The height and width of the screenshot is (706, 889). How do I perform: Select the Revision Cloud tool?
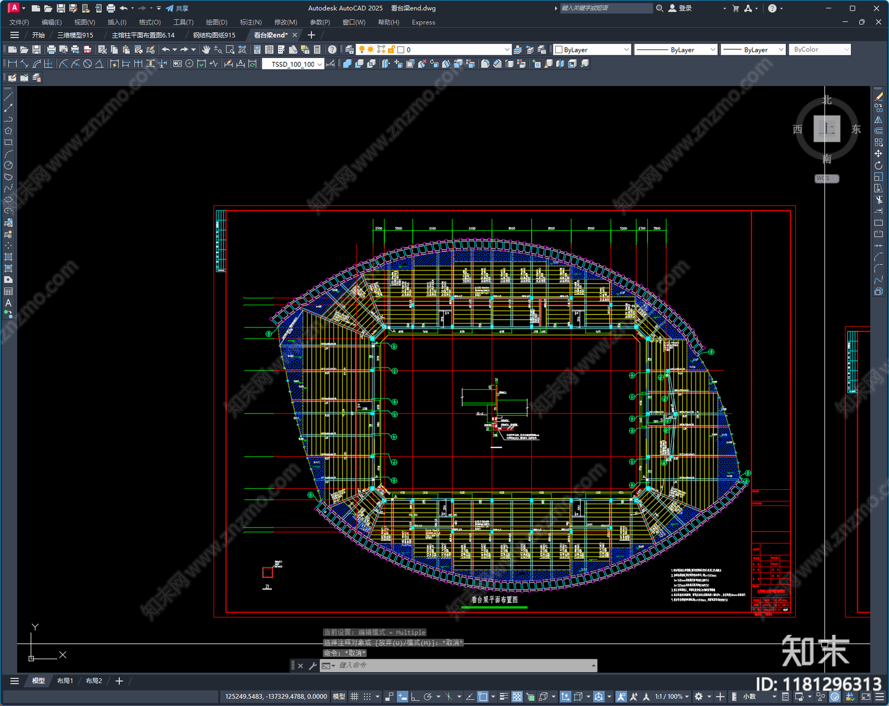tap(8, 177)
